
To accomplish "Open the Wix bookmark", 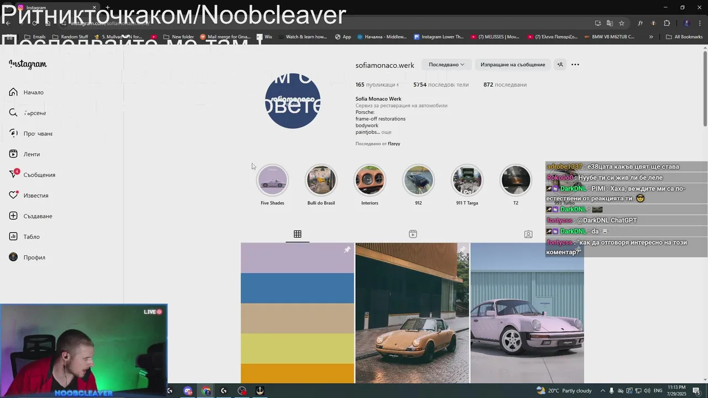I will (x=264, y=37).
